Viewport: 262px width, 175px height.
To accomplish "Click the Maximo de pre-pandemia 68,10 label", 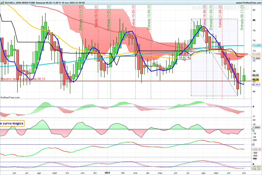I will coord(23,79).
